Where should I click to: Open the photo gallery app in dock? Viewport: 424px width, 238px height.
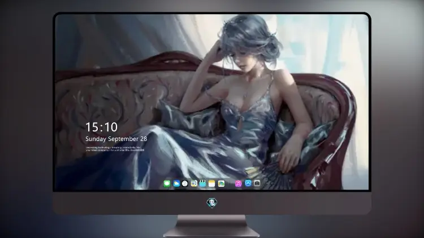coord(221,184)
